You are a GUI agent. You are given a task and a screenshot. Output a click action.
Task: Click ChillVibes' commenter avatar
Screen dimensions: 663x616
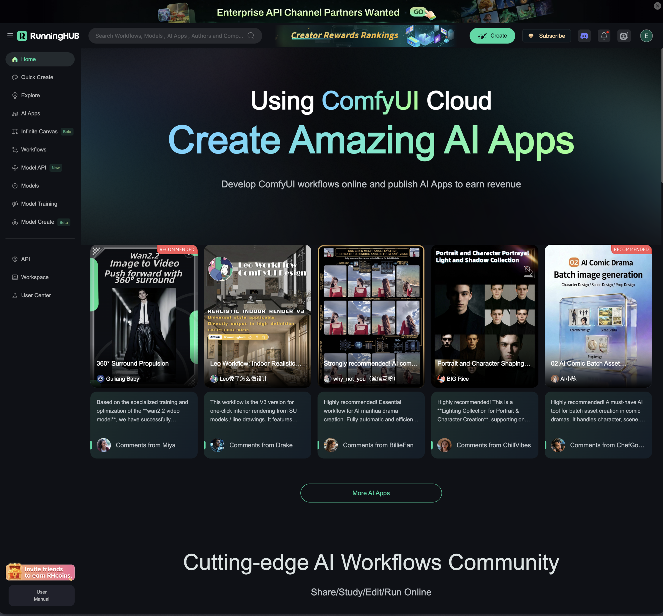[x=444, y=445]
